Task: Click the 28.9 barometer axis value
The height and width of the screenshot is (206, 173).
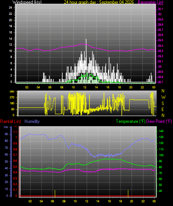Action: 160,72
